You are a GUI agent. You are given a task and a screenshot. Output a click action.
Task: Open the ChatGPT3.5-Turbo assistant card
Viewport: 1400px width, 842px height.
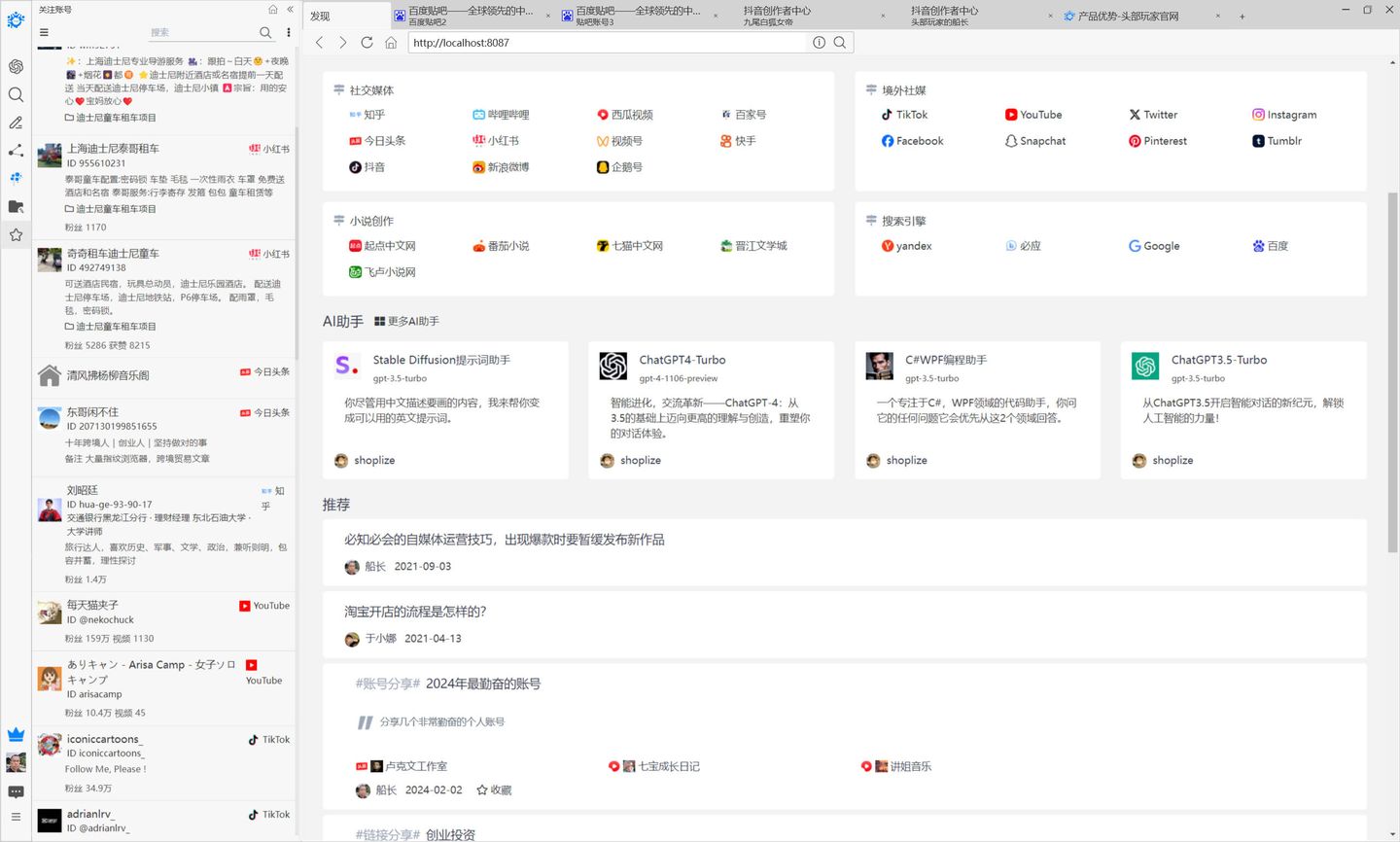[x=1243, y=409]
